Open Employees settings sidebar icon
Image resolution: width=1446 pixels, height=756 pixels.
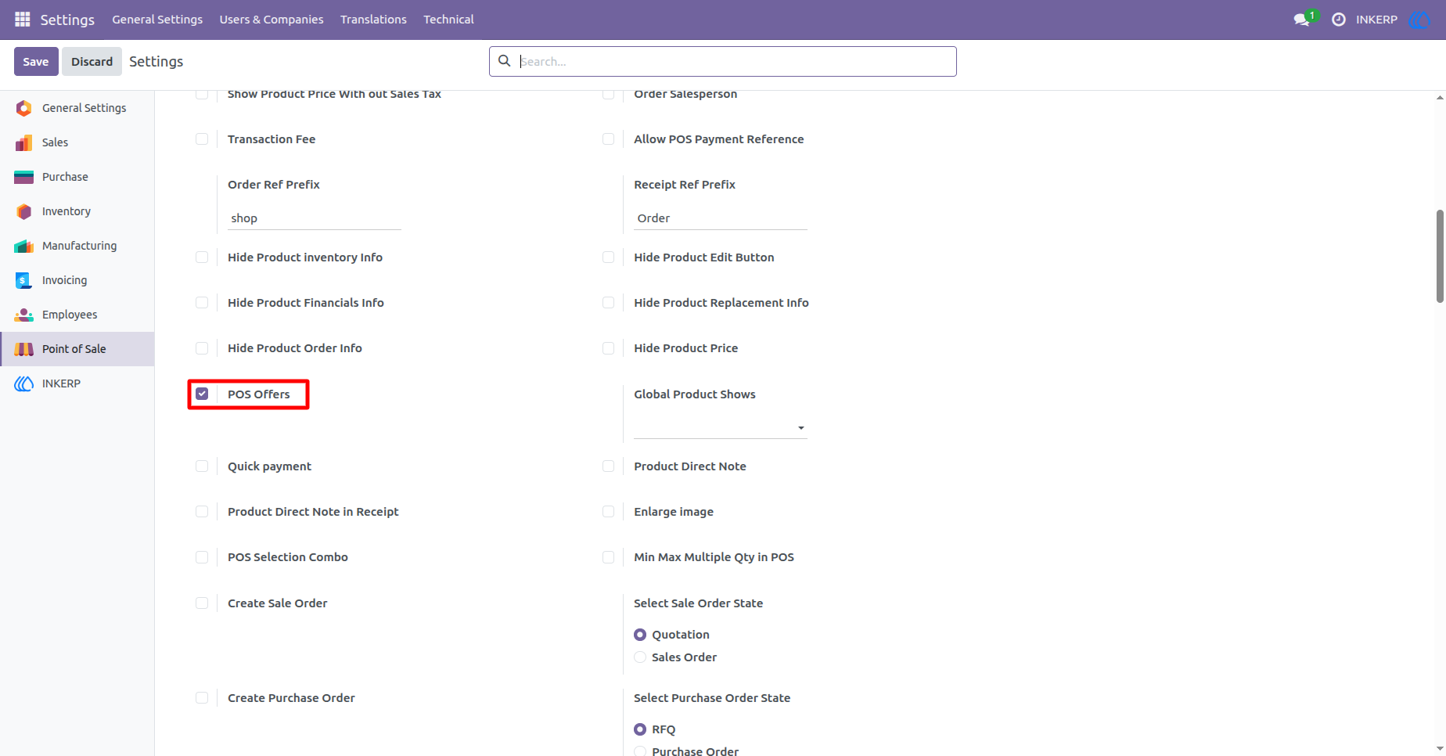pyautogui.click(x=24, y=315)
